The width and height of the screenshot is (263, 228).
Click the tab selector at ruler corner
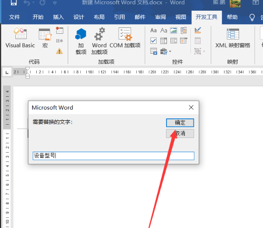(7, 72)
